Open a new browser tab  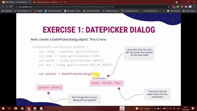coord(65,2)
